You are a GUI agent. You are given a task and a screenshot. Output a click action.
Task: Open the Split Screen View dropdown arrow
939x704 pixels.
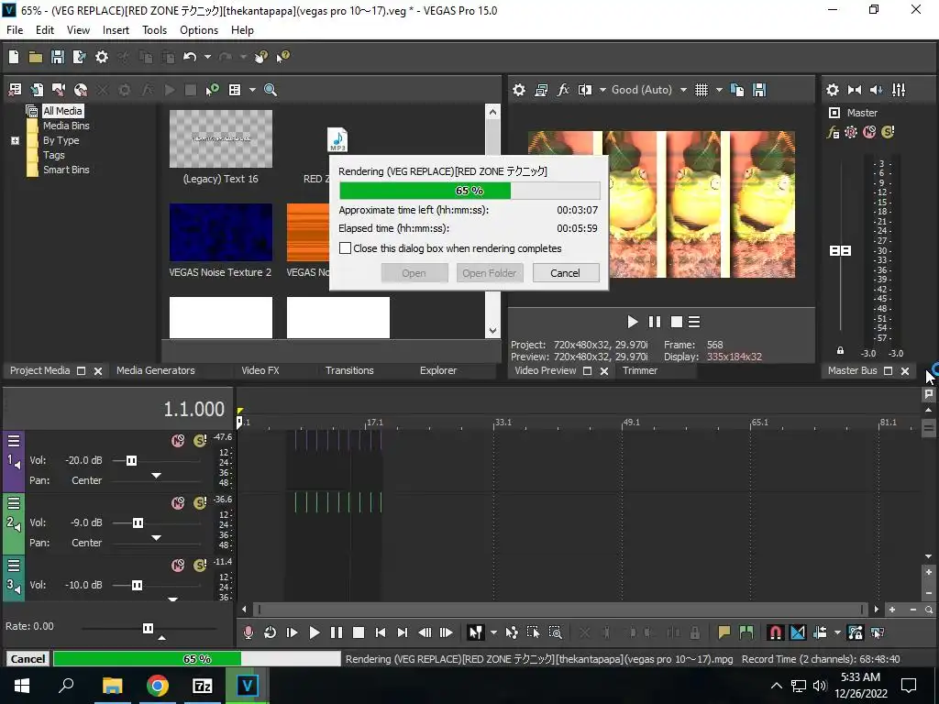[602, 90]
